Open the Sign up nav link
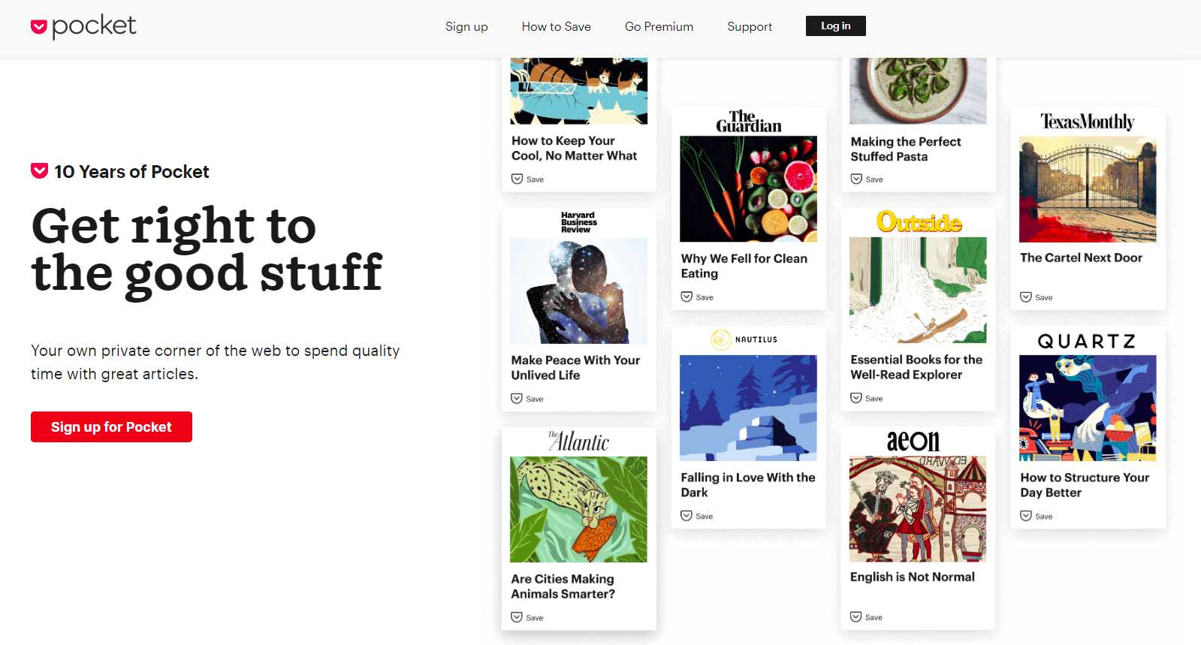 (466, 27)
